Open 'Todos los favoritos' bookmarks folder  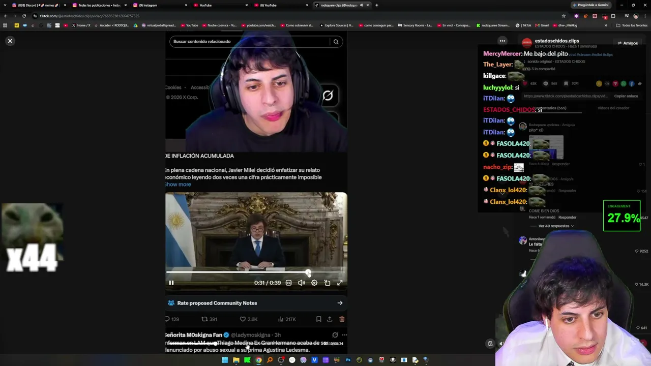(632, 25)
